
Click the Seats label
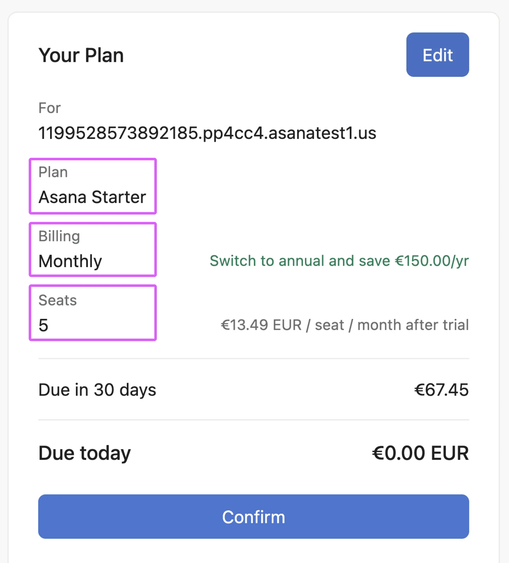[x=57, y=301]
